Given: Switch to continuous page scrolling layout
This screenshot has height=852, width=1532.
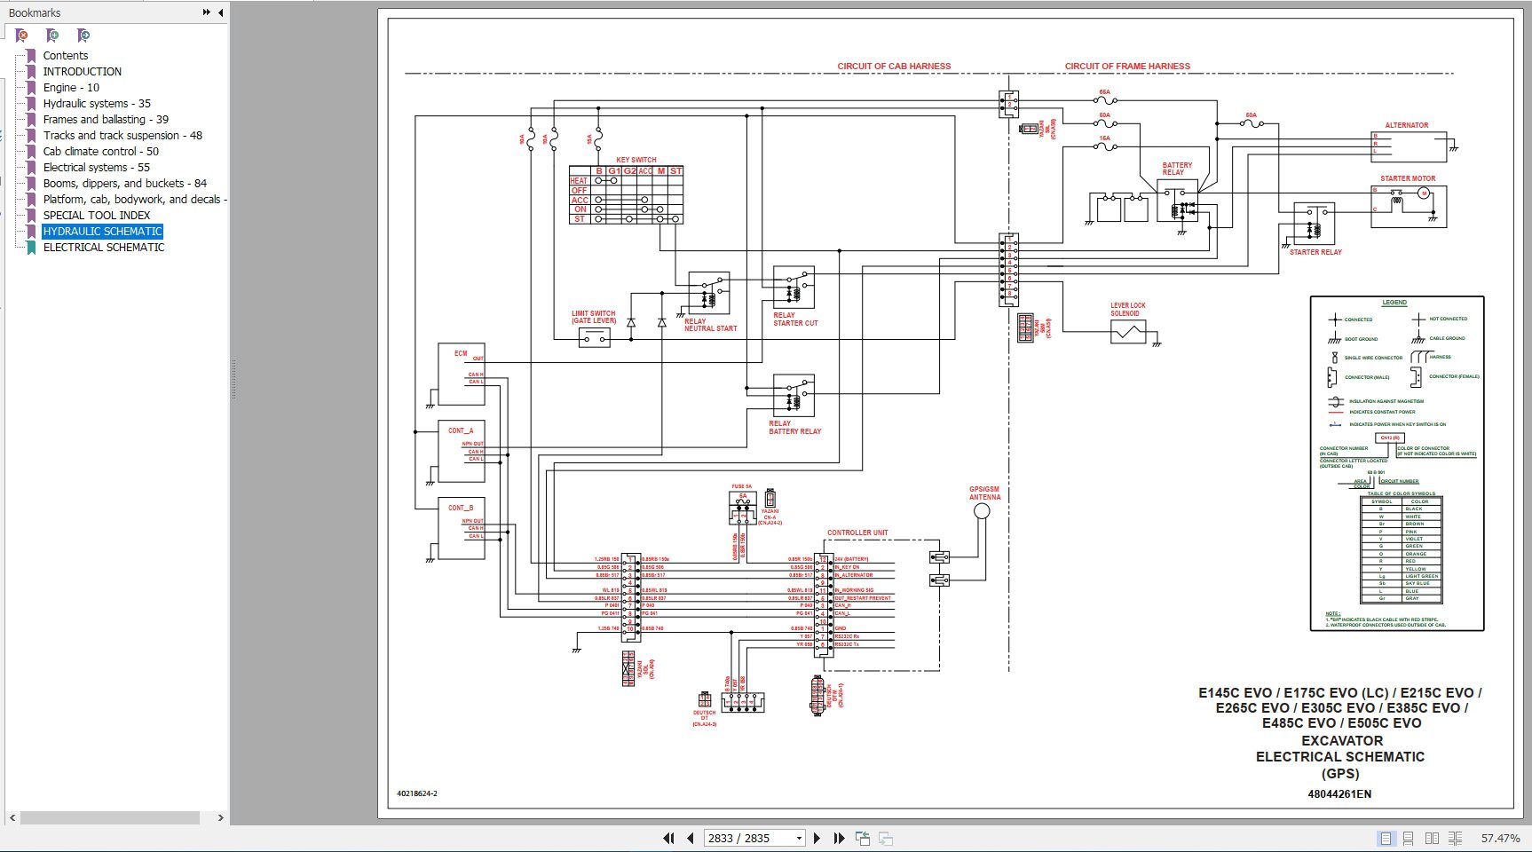Looking at the screenshot, I should 1408,838.
